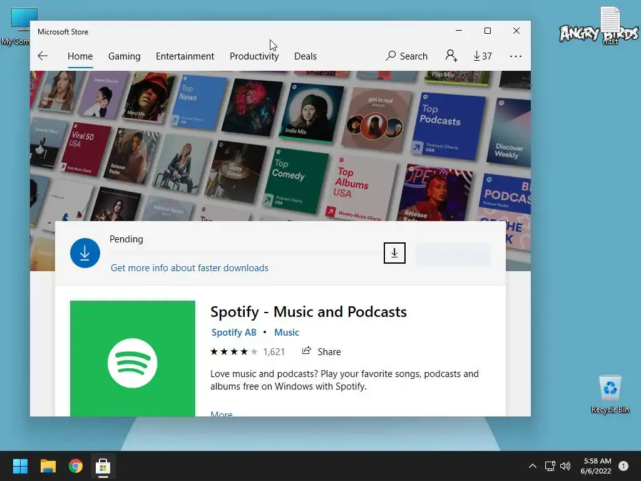Click the Spotify app title text
The image size is (641, 481).
(x=308, y=312)
